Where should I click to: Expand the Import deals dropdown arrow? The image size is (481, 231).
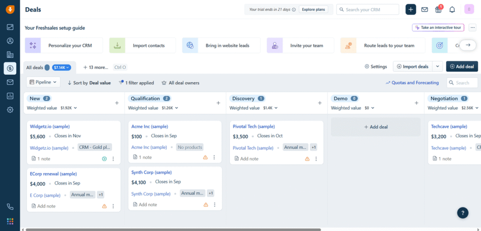437,67
